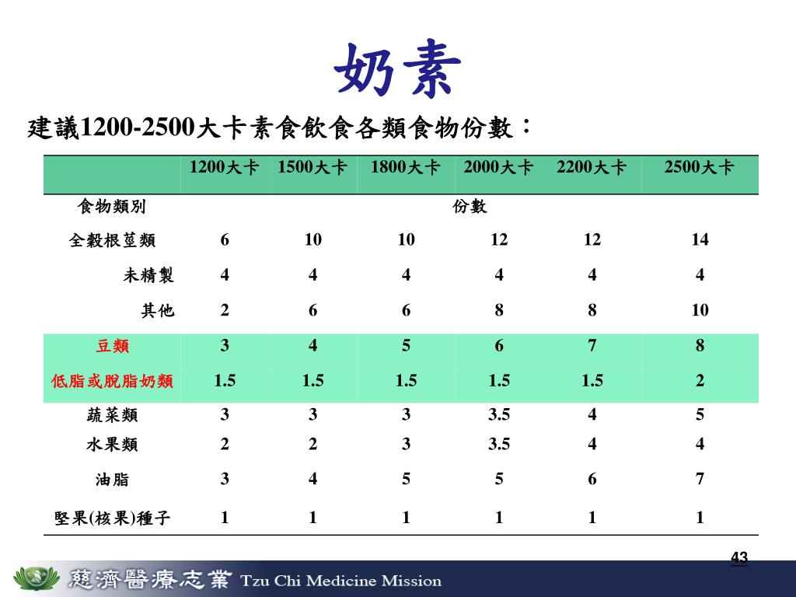Screen dimensions: 796x597
Task: Click 油脂 value 6 under 2200大卡
Action: coord(592,478)
